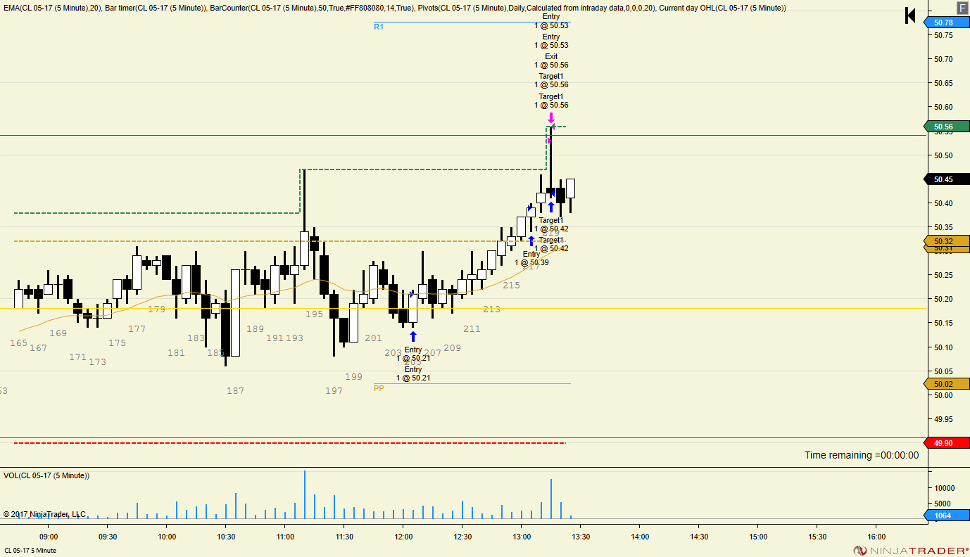Click the copyright 2017 NinjaTrader, LLC text

(x=44, y=514)
